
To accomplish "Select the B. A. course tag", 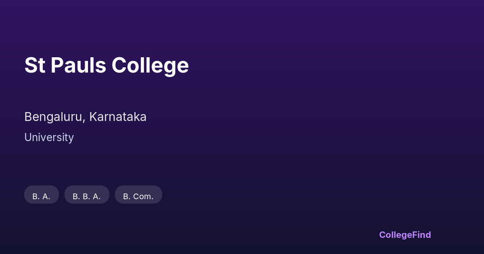I will coord(42,196).
